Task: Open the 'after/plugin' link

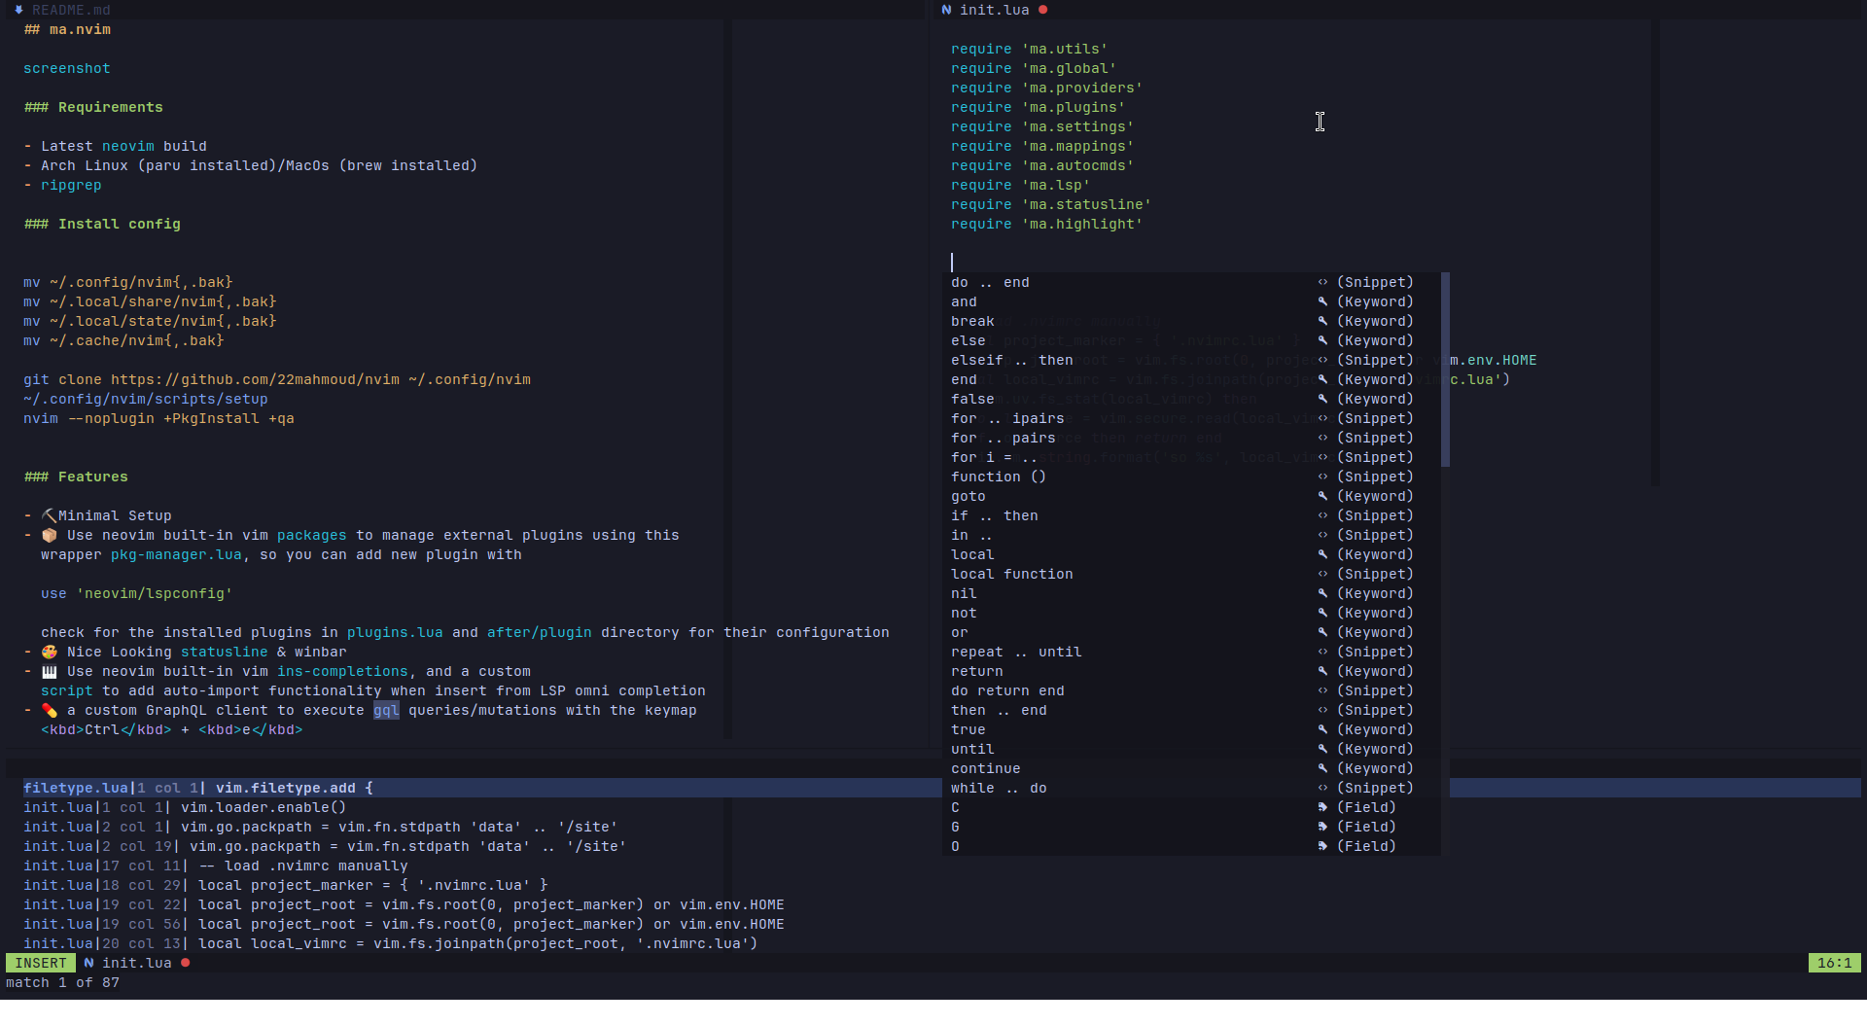Action: (x=540, y=632)
